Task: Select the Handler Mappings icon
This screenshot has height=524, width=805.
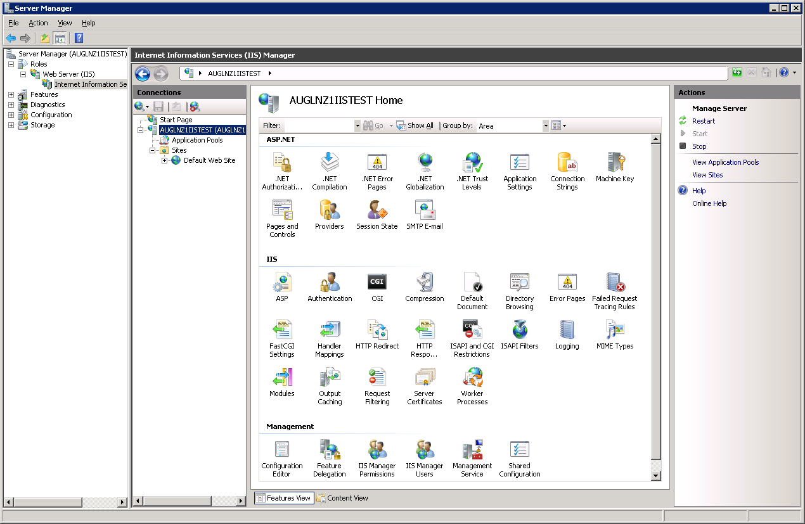Action: [x=330, y=330]
